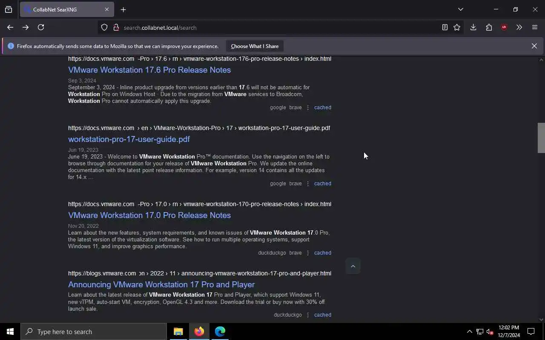545x340 pixels.
Task: Open cached link for Announcing VMware result
Action: 322,315
